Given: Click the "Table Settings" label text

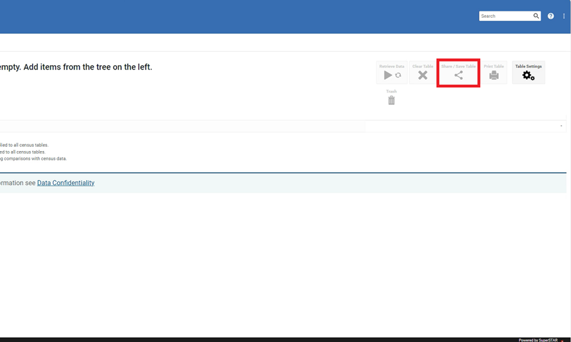Looking at the screenshot, I should (528, 66).
